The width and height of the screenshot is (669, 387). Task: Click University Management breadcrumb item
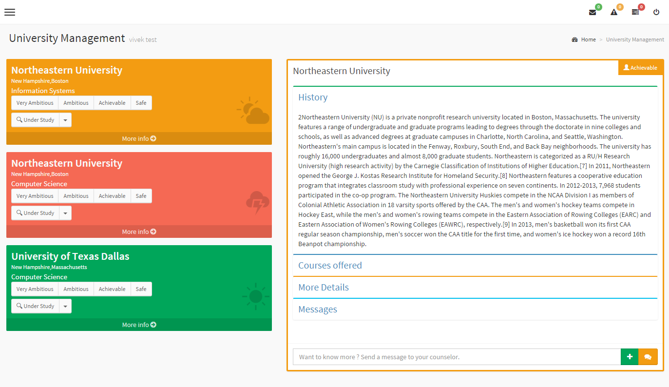[635, 39]
